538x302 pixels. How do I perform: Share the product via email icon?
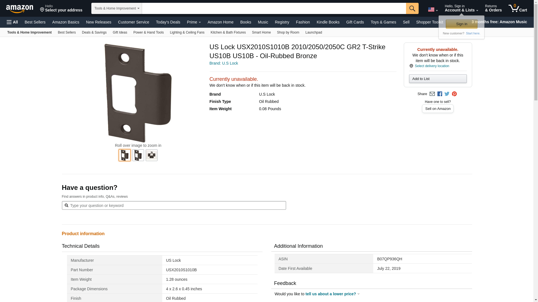[x=432, y=94]
